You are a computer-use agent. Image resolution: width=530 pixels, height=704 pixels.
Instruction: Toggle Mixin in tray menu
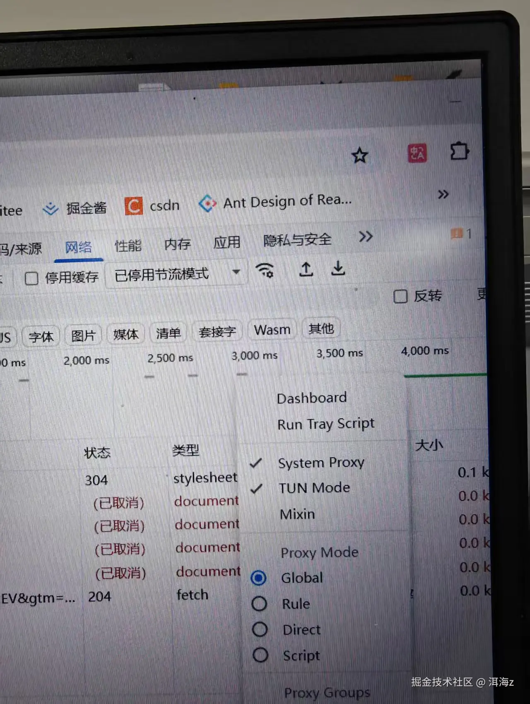point(297,514)
